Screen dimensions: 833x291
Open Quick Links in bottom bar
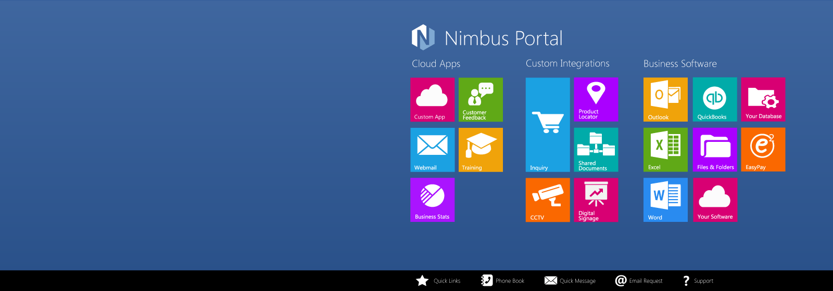[x=438, y=281]
